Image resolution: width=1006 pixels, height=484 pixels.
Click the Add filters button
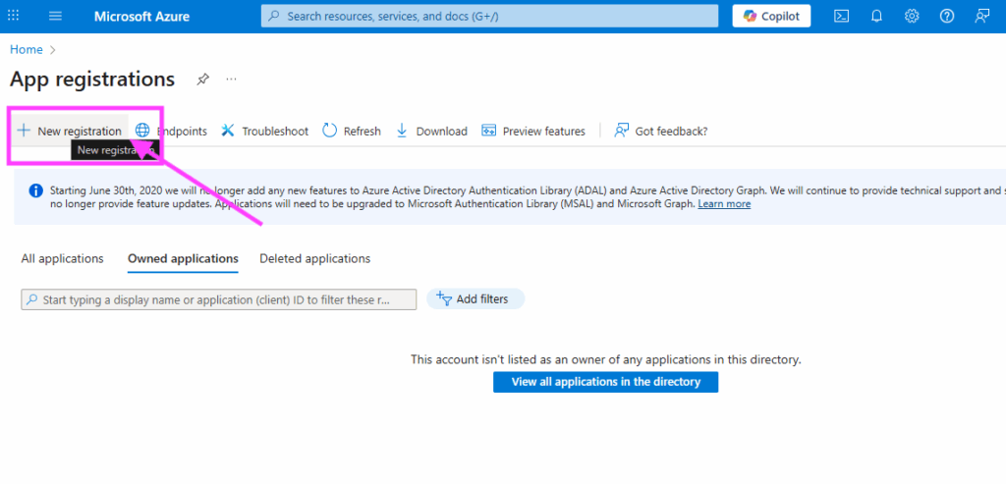475,299
